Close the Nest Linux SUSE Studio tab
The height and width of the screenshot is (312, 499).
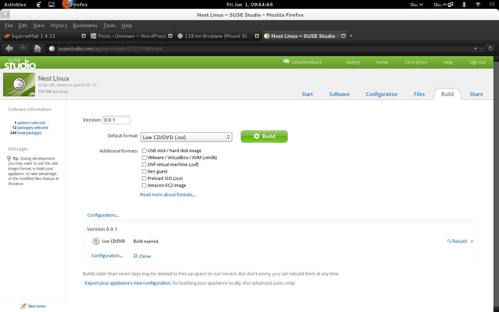[343, 36]
